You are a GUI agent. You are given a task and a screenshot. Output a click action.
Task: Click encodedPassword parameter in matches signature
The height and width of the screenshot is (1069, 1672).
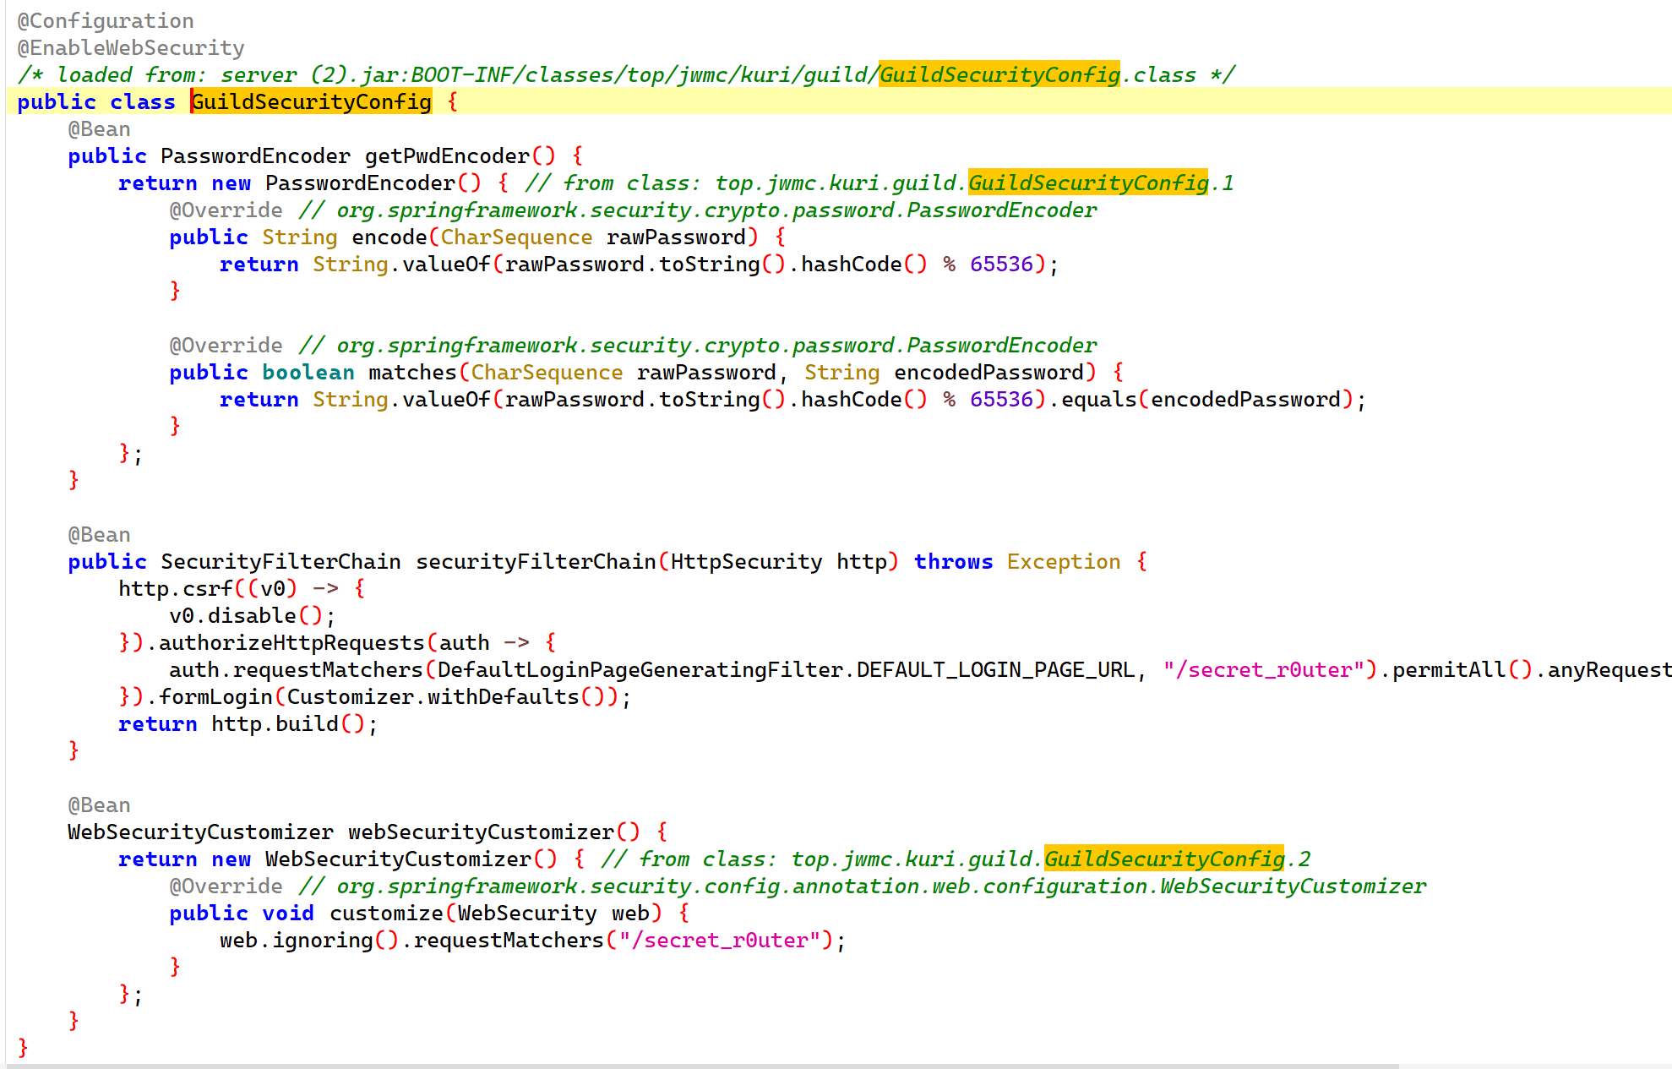click(x=988, y=373)
